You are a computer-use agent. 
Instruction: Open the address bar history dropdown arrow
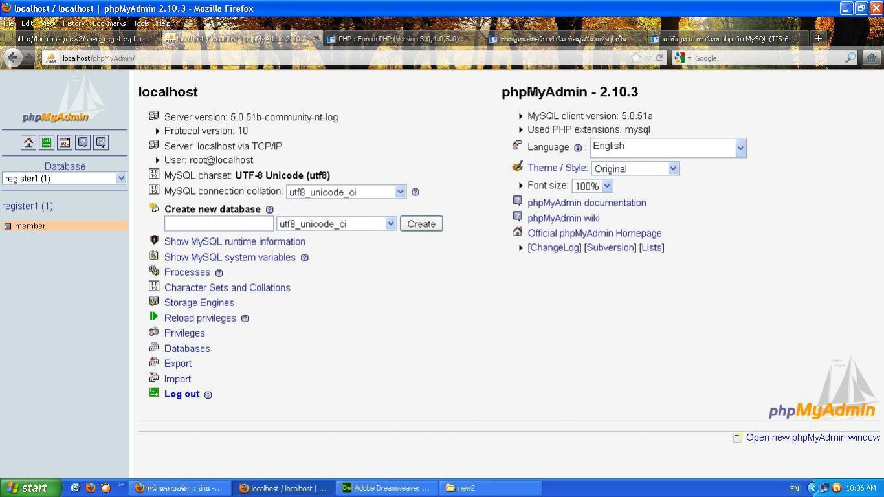point(648,58)
